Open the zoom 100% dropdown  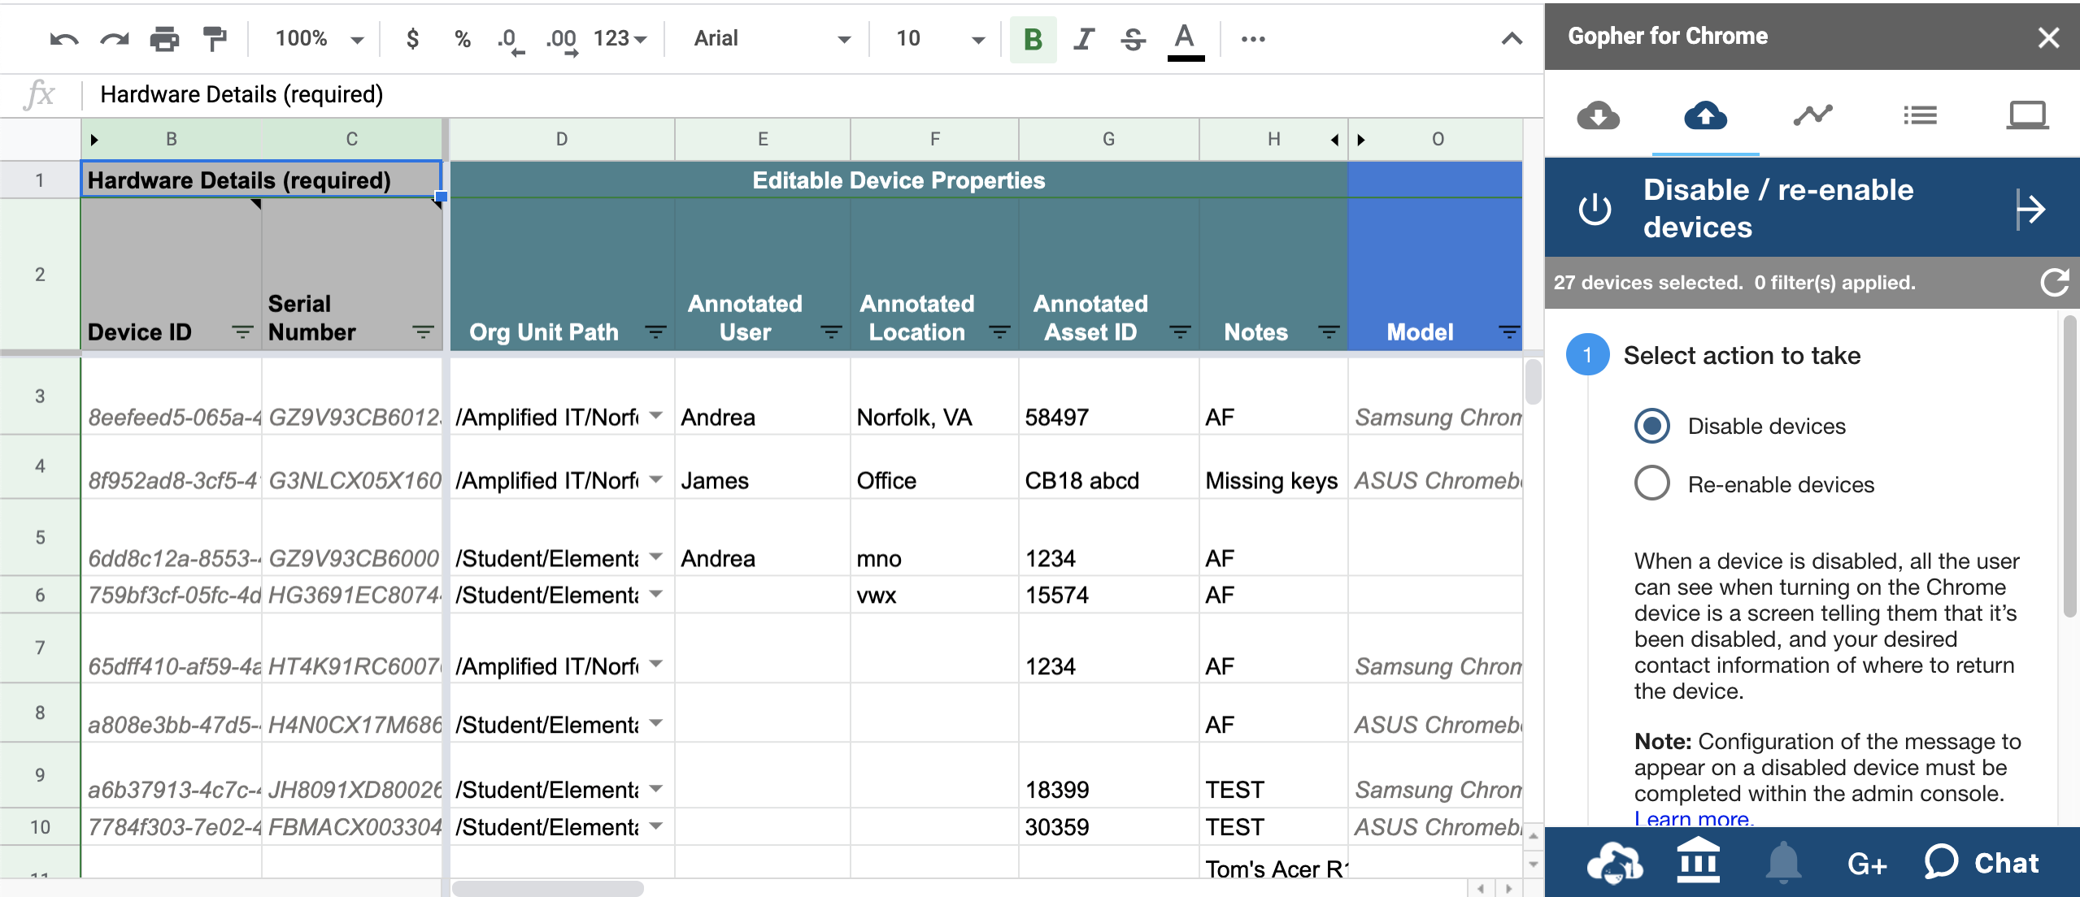tap(319, 39)
